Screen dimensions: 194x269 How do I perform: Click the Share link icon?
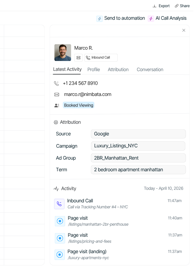click(x=176, y=6)
